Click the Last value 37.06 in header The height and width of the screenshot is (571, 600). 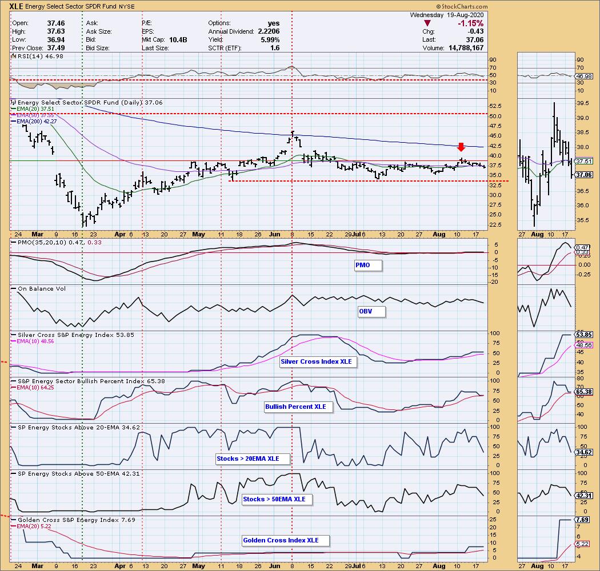point(474,40)
